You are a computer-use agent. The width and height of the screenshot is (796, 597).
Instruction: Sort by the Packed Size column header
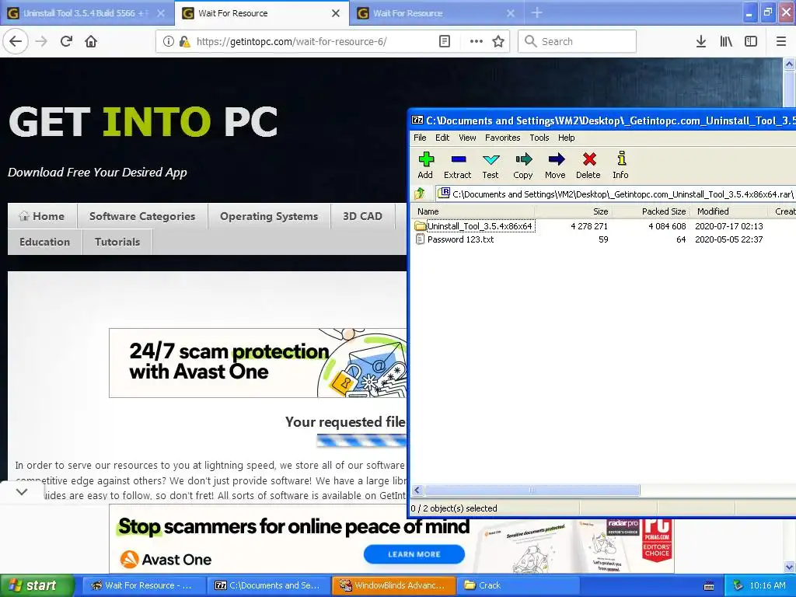651,211
